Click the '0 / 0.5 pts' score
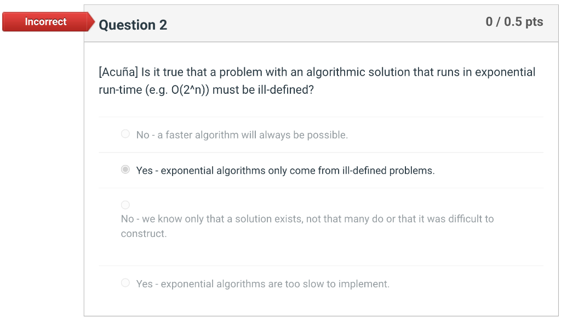The image size is (561, 318). (514, 22)
